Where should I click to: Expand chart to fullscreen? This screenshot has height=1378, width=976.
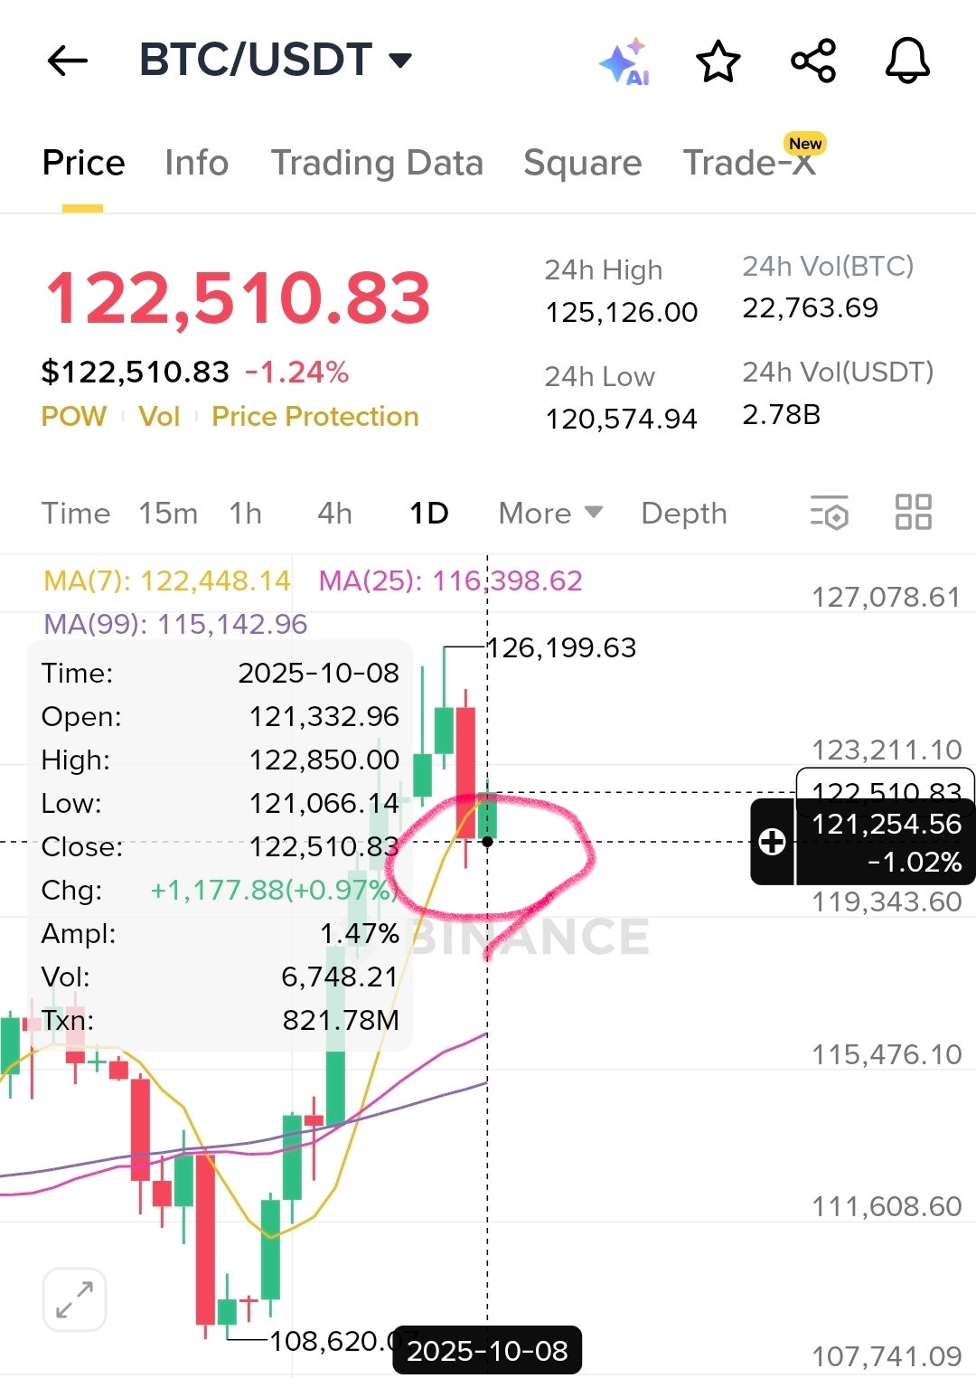tap(74, 1300)
